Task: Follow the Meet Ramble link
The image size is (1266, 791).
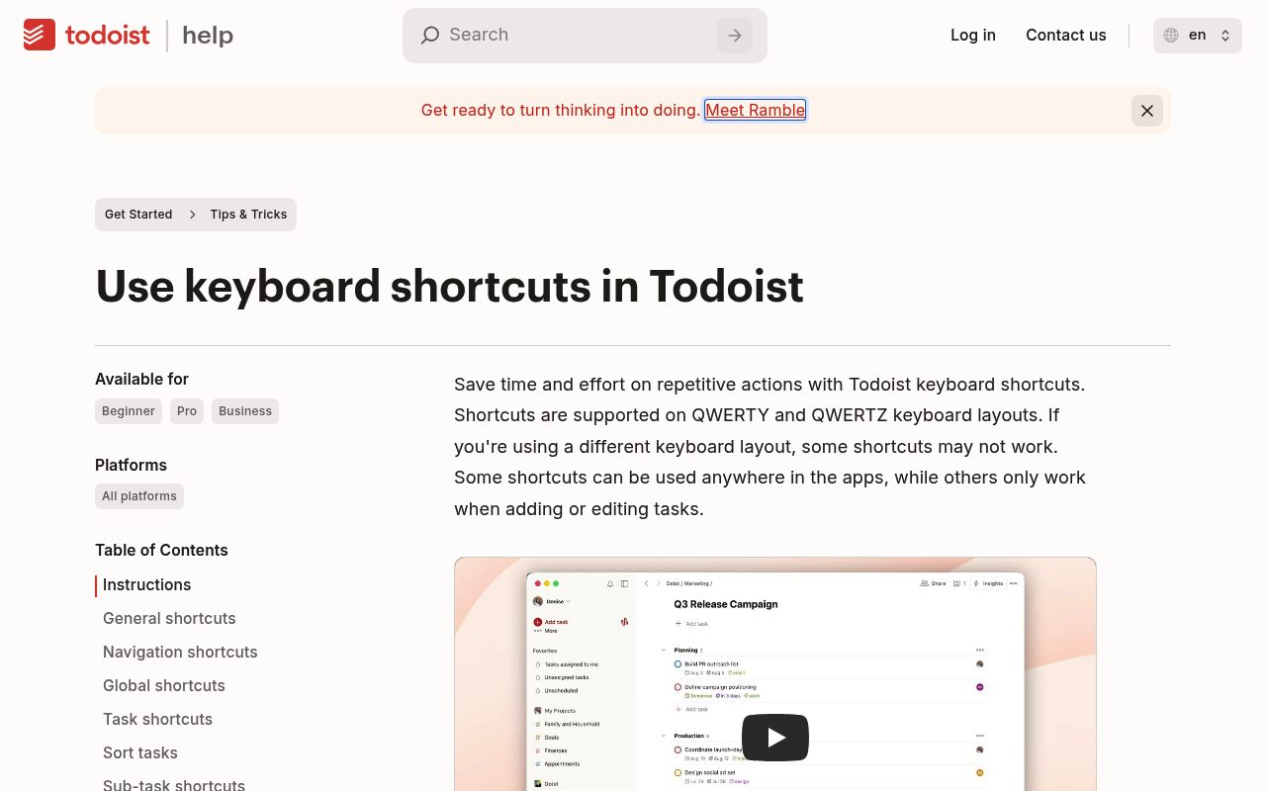Action: (x=756, y=110)
